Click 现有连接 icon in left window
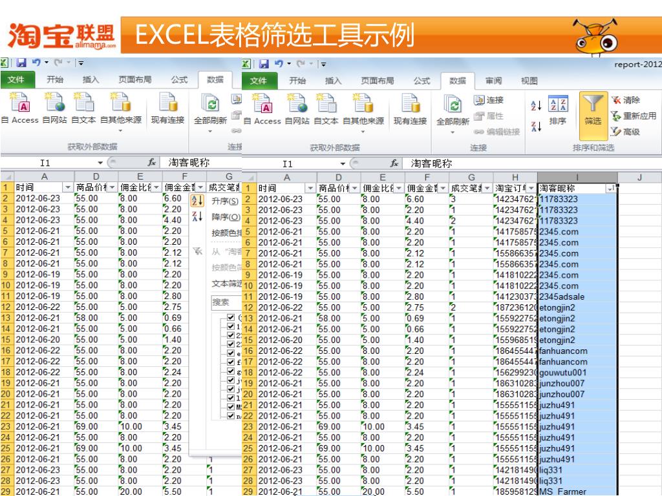The width and height of the screenshot is (662, 496). (167, 108)
